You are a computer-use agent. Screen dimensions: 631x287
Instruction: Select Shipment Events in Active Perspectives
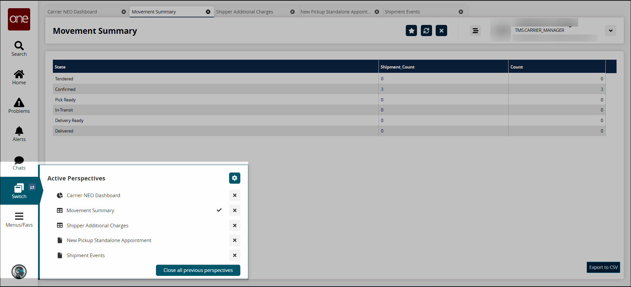pyautogui.click(x=86, y=255)
